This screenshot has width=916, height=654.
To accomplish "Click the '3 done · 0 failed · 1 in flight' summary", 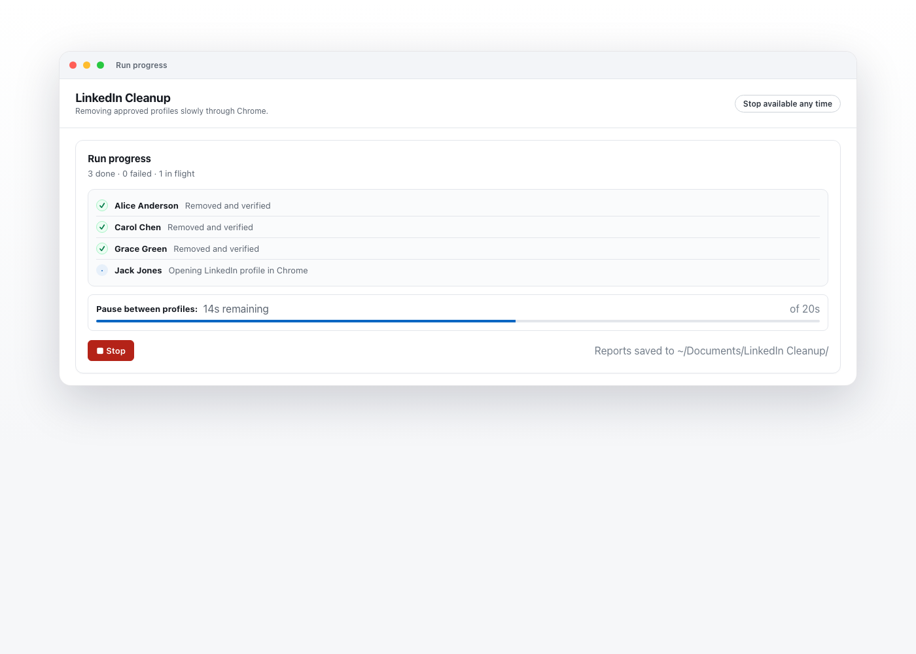I will (x=141, y=173).
